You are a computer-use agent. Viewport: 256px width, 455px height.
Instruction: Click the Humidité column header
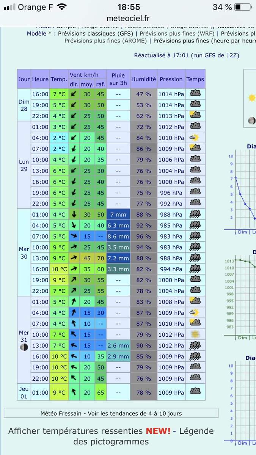(143, 79)
